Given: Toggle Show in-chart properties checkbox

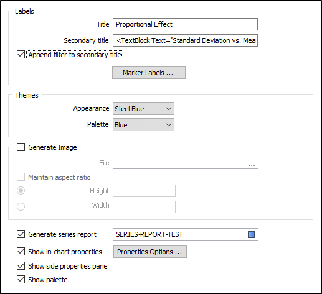Looking at the screenshot, I should coord(21,252).
